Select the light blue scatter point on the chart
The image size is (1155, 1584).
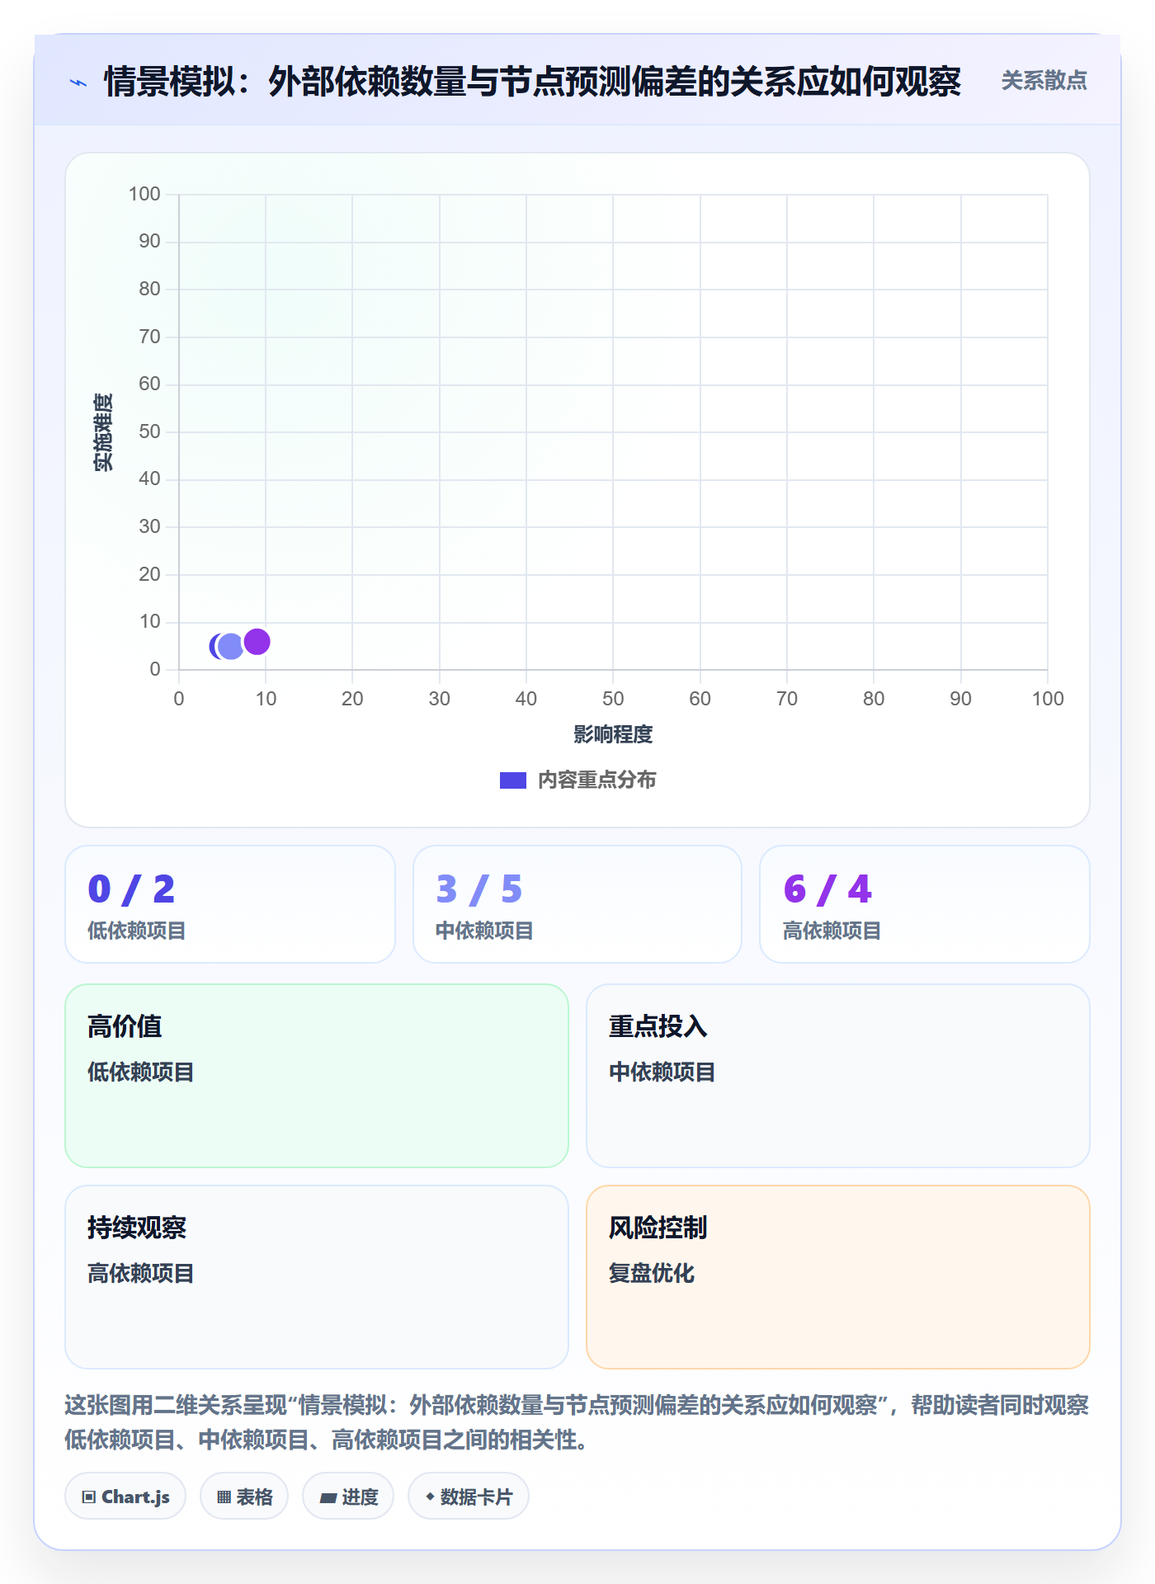pos(231,646)
